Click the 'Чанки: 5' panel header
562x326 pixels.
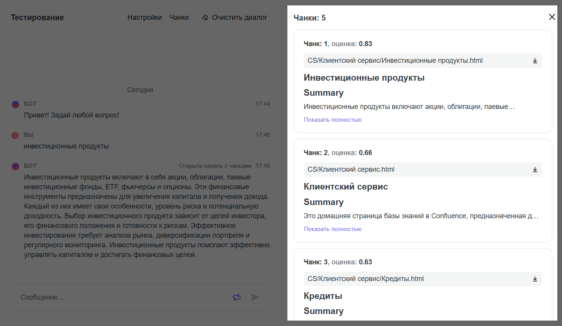pyautogui.click(x=309, y=18)
